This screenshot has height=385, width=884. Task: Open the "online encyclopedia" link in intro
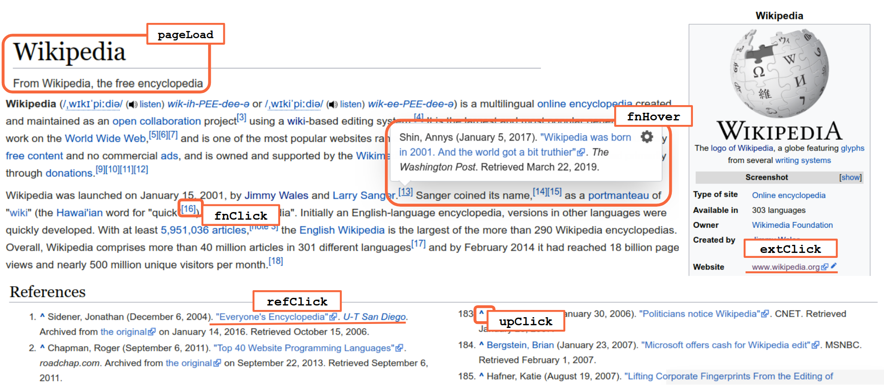pyautogui.click(x=585, y=104)
